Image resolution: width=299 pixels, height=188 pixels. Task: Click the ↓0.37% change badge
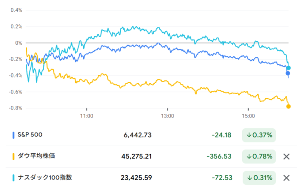(x=259, y=135)
